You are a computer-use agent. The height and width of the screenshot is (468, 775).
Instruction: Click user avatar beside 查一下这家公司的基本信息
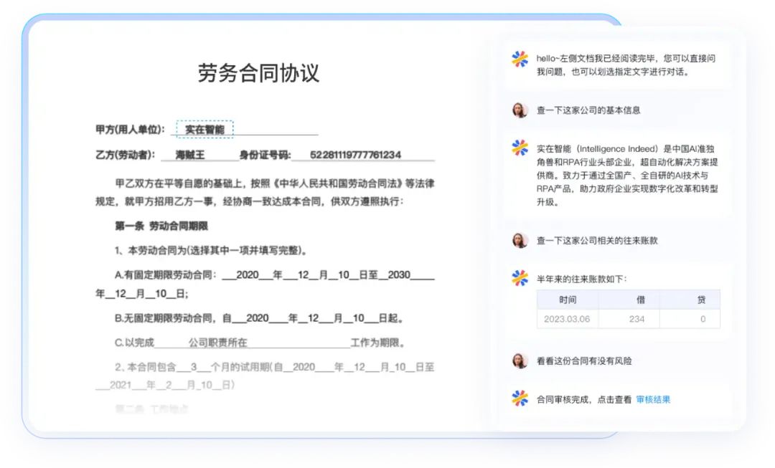pyautogui.click(x=520, y=110)
